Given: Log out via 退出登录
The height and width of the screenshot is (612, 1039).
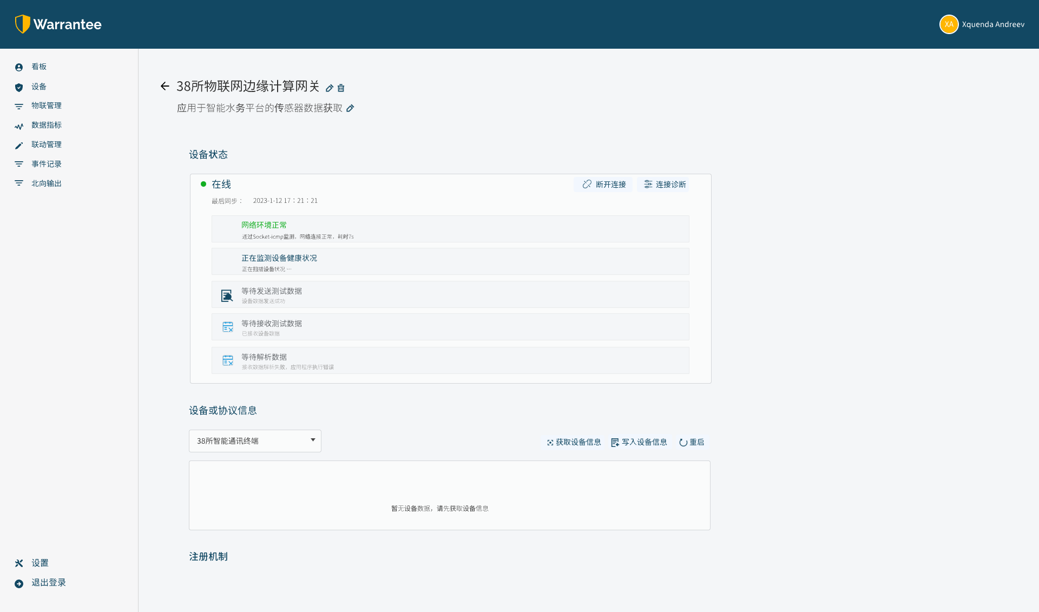Looking at the screenshot, I should tap(49, 583).
